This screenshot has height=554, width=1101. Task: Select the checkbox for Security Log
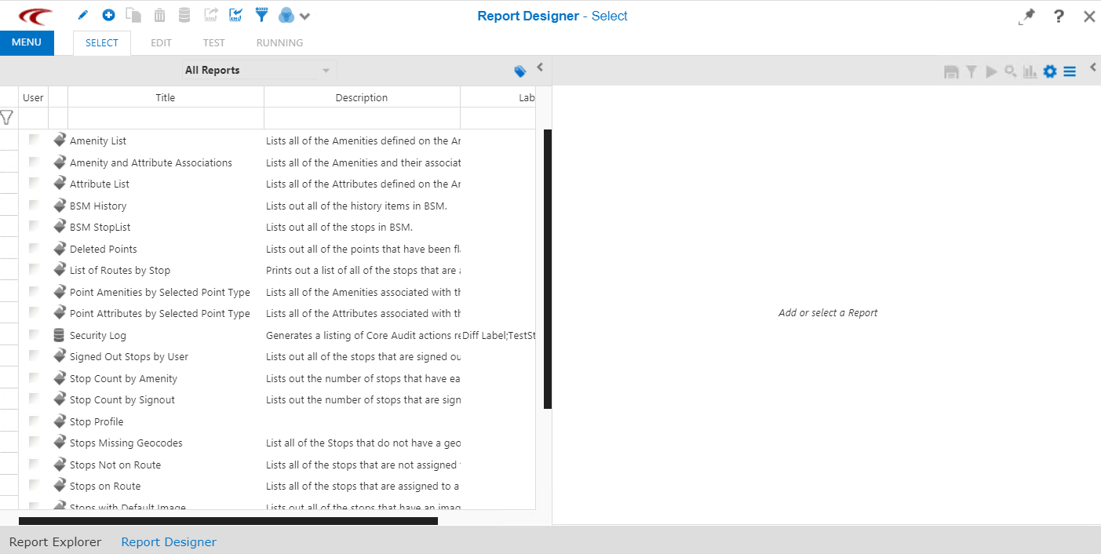tap(34, 334)
